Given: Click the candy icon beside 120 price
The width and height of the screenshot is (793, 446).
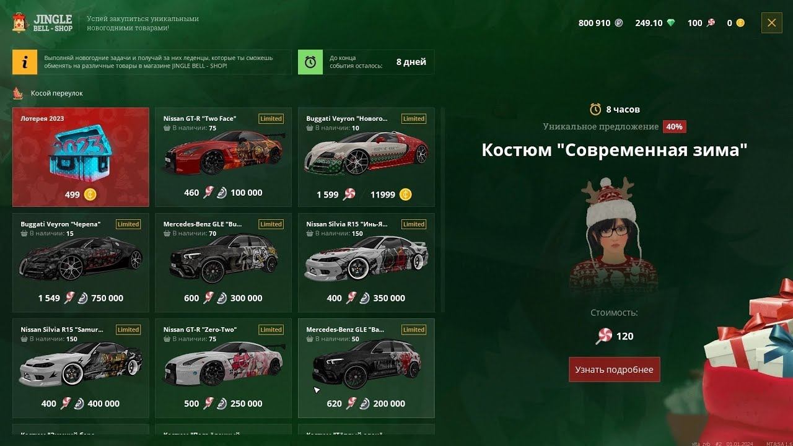Looking at the screenshot, I should pyautogui.click(x=603, y=336).
